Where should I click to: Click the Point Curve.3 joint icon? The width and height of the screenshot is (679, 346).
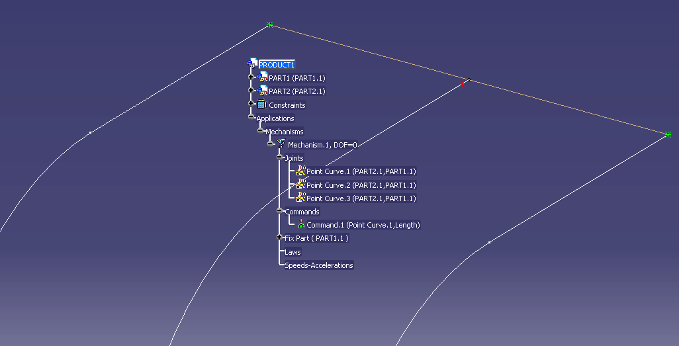point(300,197)
